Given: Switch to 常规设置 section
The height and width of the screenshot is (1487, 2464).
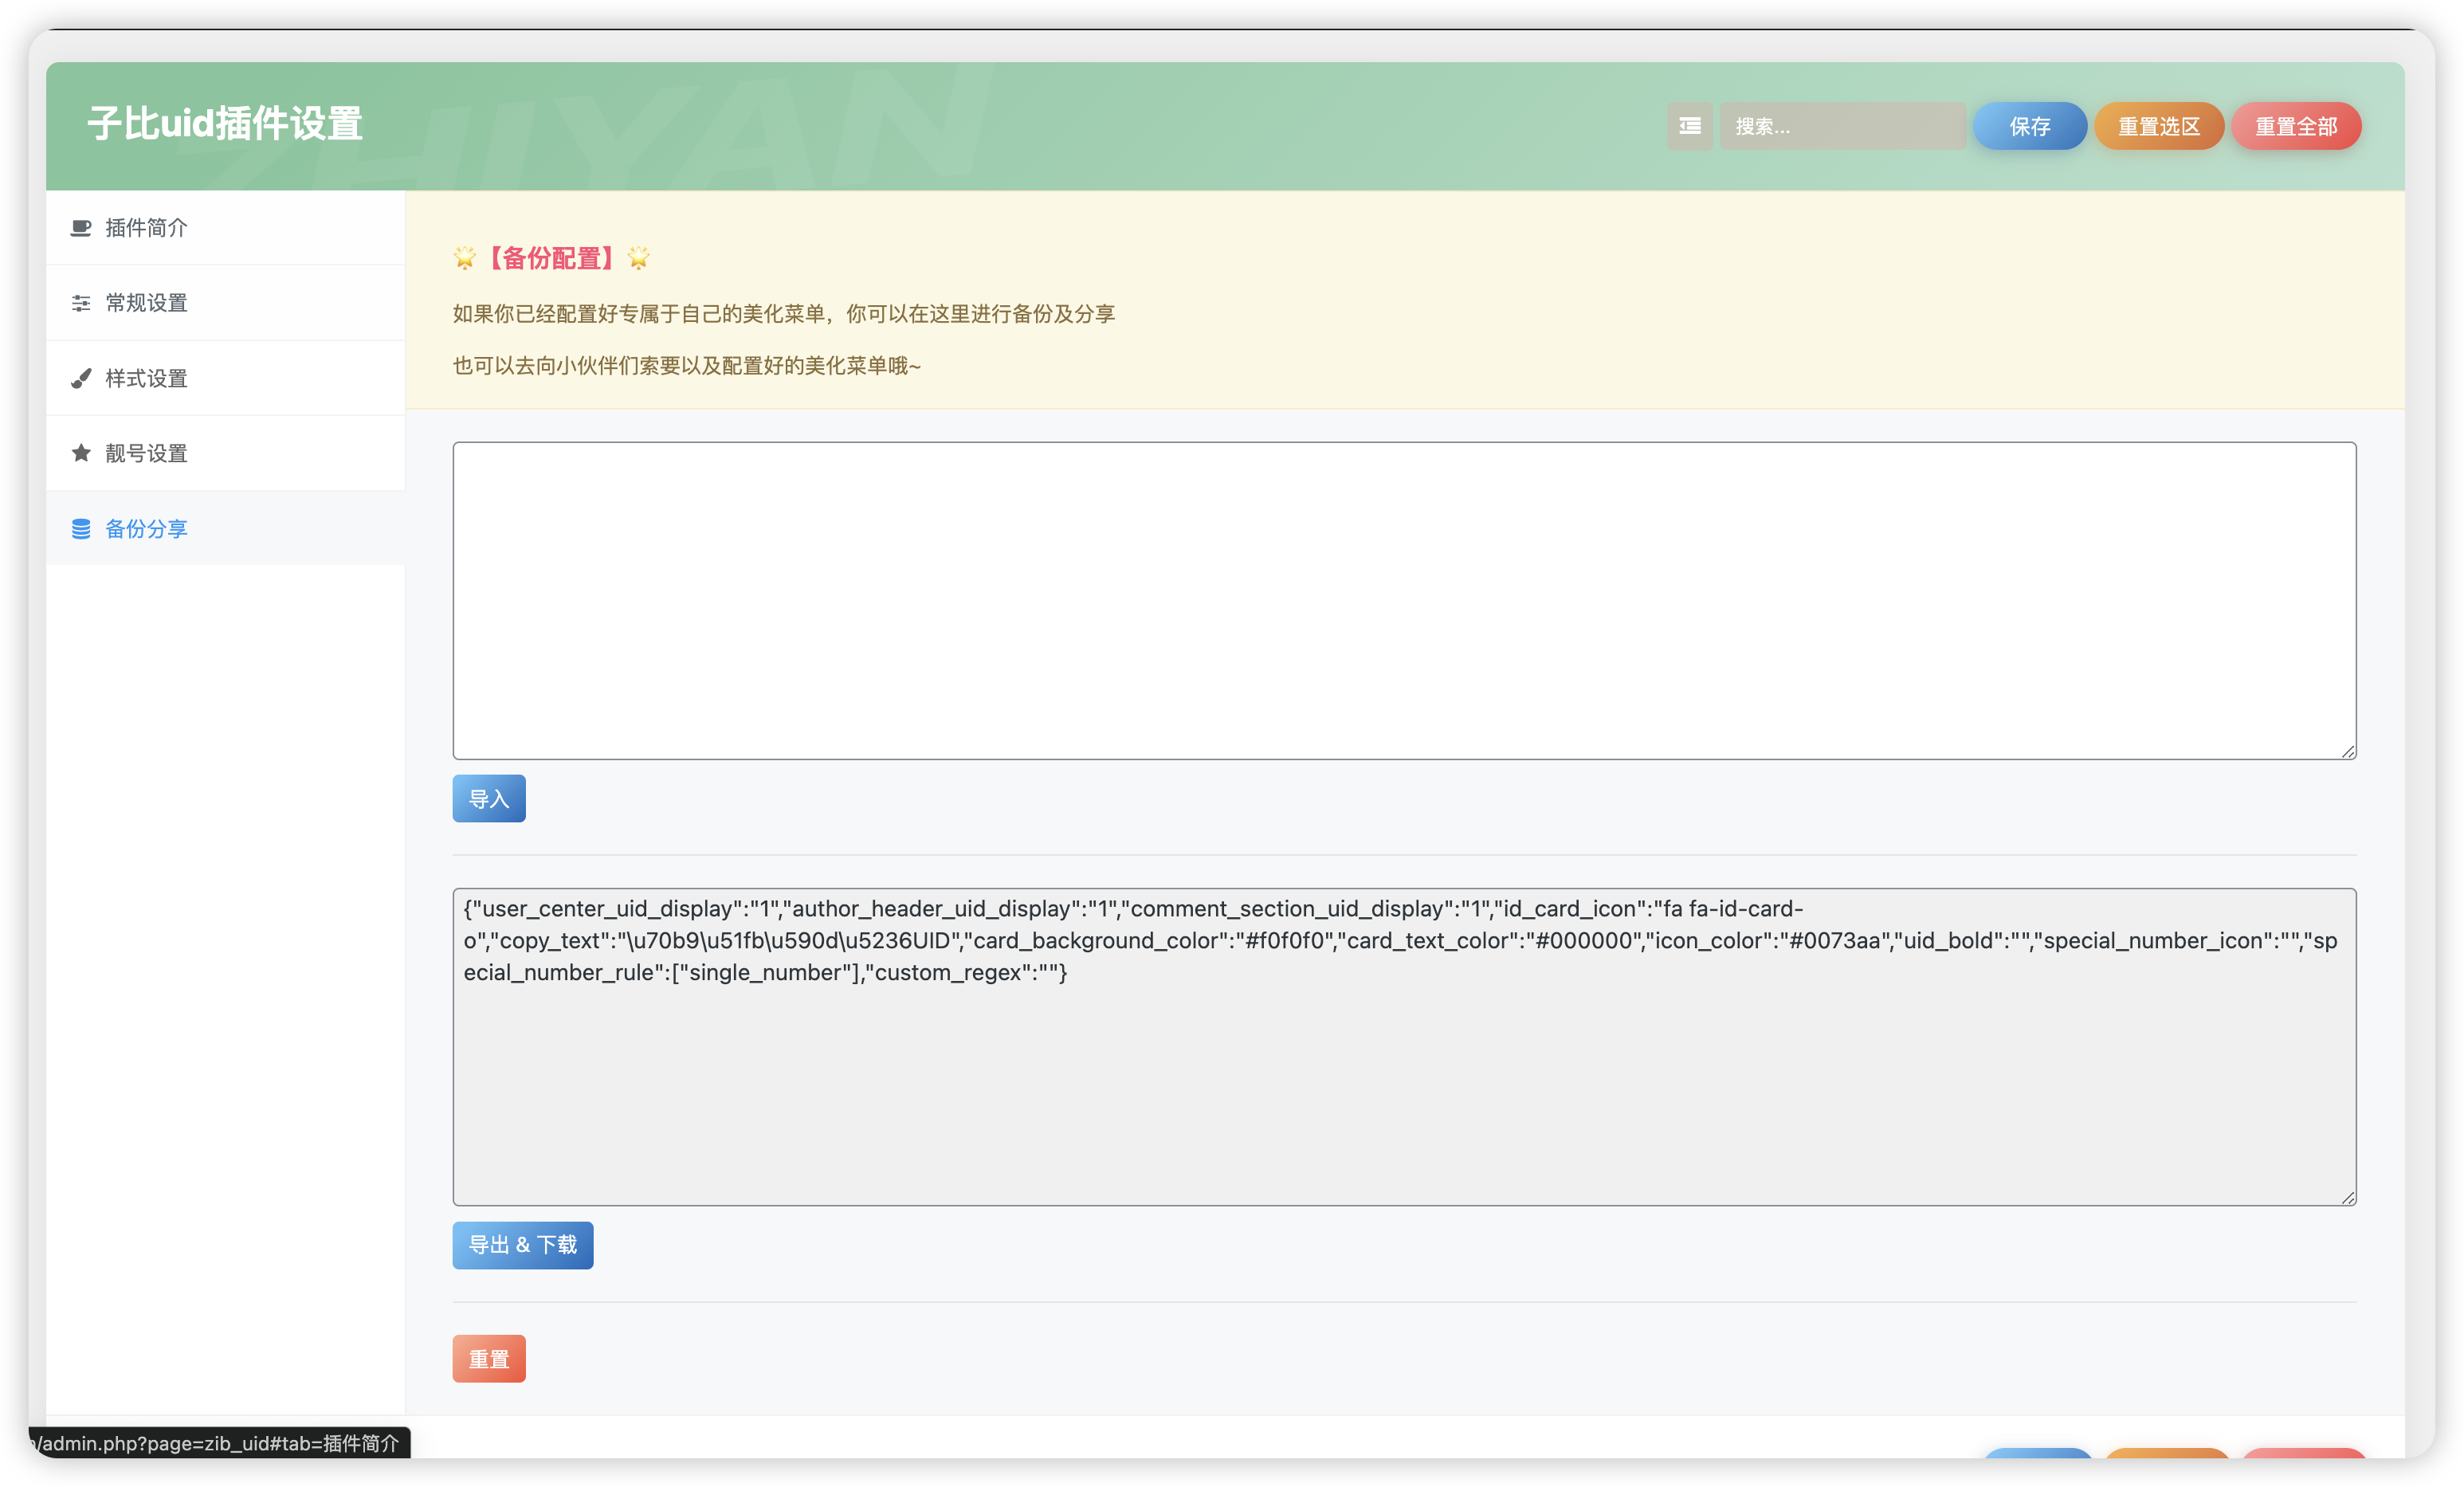Looking at the screenshot, I should [147, 303].
